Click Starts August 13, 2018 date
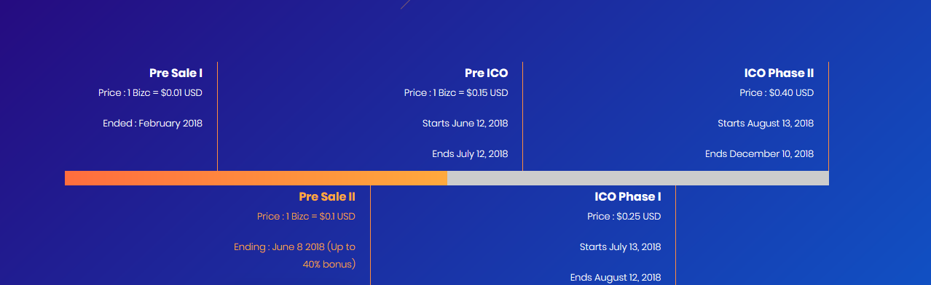This screenshot has width=931, height=285. [766, 123]
